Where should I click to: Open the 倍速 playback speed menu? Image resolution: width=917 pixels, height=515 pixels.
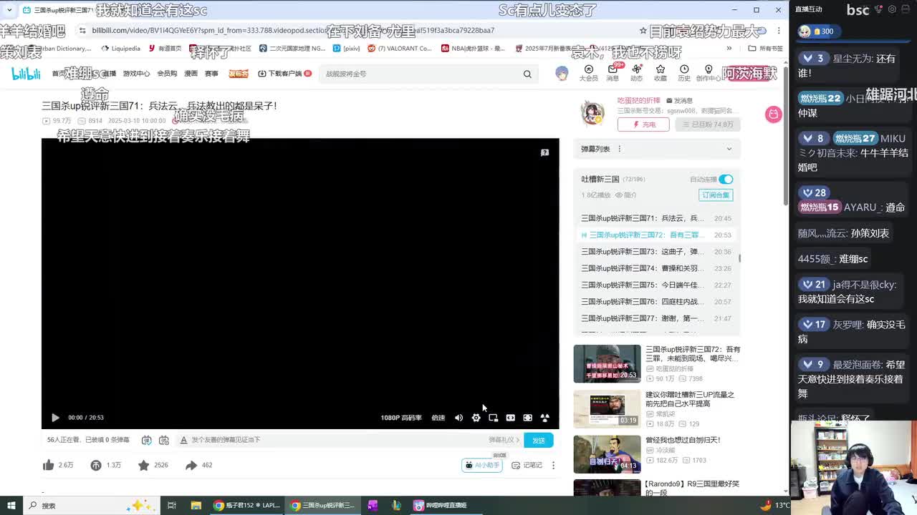tap(438, 418)
